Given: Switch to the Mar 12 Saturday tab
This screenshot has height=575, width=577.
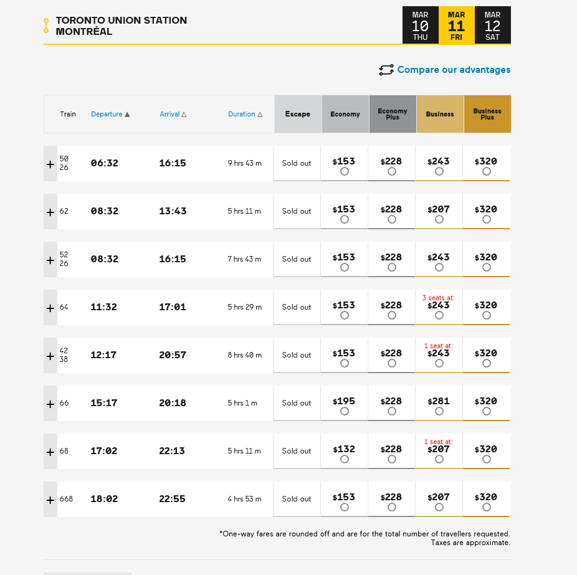Looking at the screenshot, I should tap(492, 26).
